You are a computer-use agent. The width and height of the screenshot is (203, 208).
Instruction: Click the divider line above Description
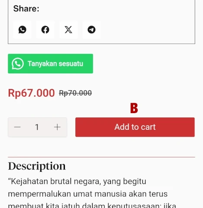point(101,157)
